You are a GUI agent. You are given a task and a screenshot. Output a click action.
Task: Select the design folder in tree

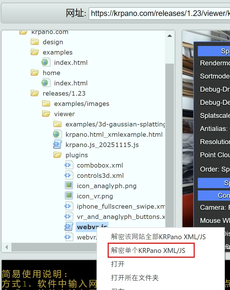[x=53, y=42]
